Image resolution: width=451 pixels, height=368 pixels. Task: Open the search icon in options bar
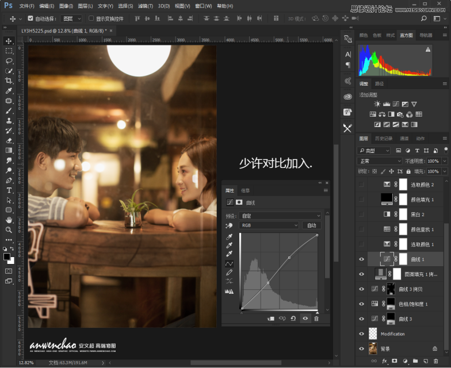(x=423, y=18)
